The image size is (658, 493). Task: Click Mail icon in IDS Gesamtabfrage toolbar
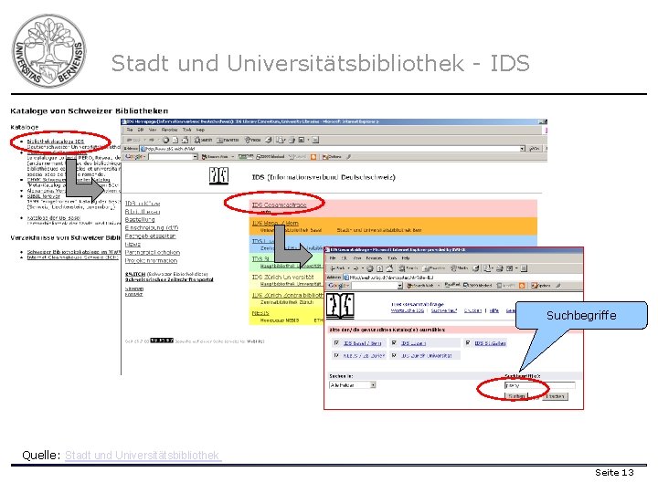487,268
